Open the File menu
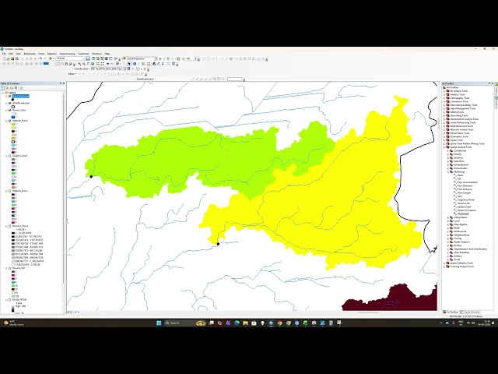 coord(4,54)
